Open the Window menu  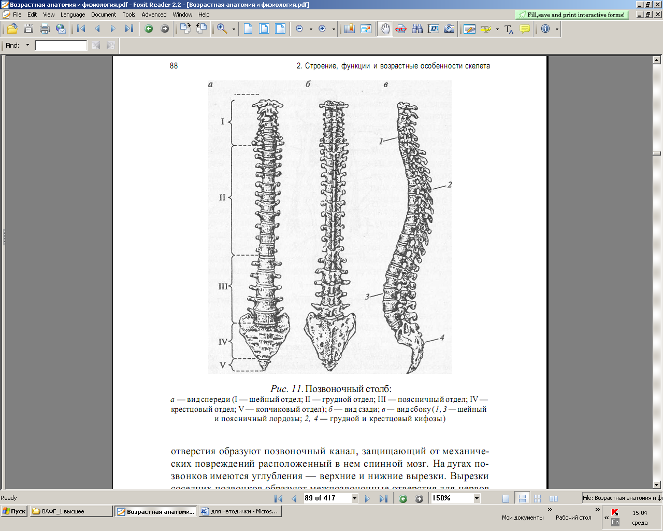(x=183, y=15)
